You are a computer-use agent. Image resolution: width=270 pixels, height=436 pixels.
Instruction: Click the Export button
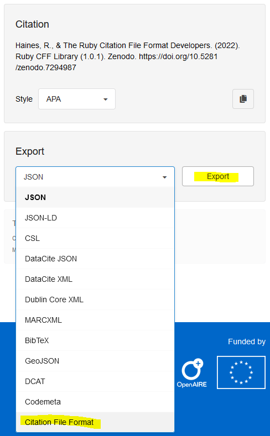(218, 176)
